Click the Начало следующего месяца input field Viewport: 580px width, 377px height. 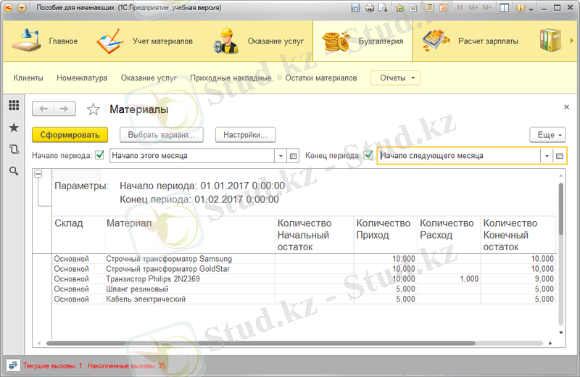458,156
